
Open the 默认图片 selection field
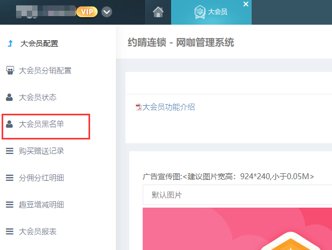[237, 195]
